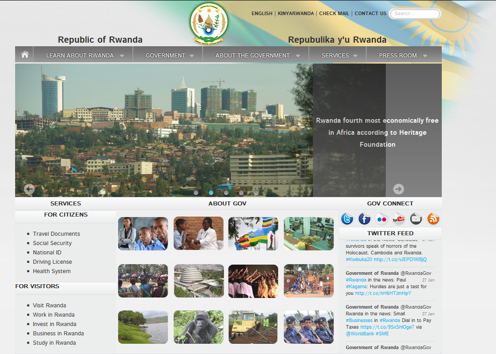The height and width of the screenshot is (354, 496).
Task: Select the active blue slideshow dot
Action: coord(211,193)
